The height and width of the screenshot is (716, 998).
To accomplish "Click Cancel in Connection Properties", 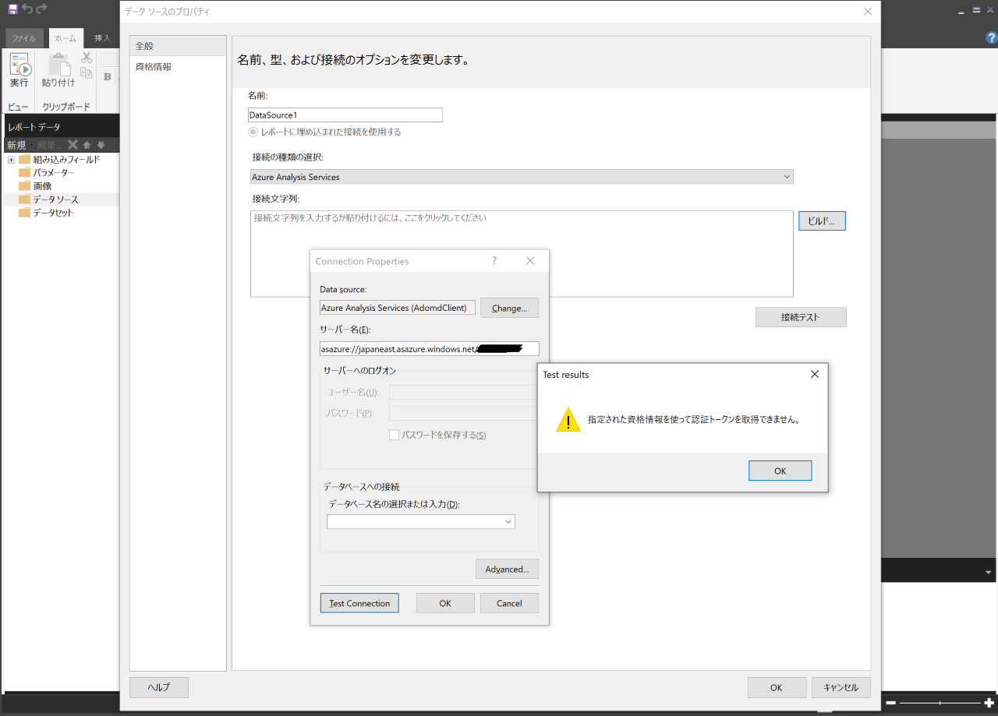I will pyautogui.click(x=509, y=603).
